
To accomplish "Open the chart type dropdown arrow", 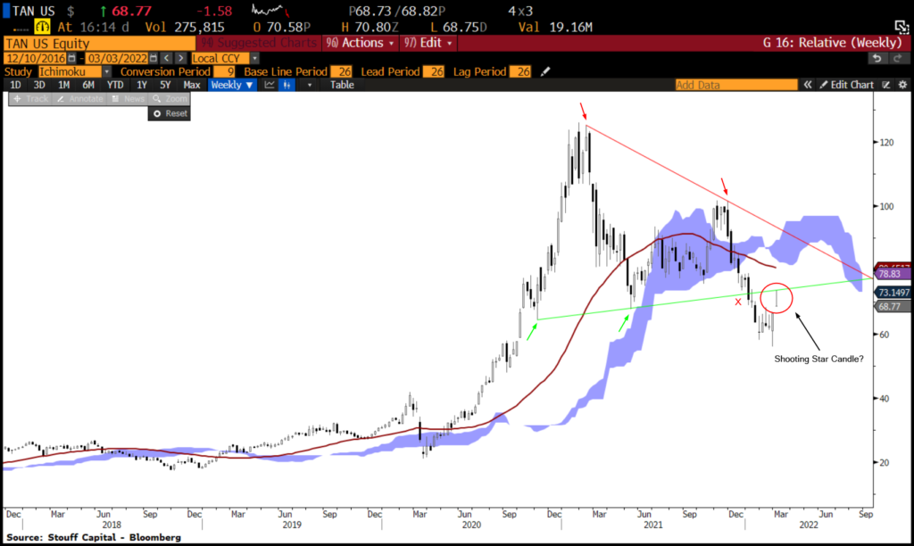I will 310,85.
